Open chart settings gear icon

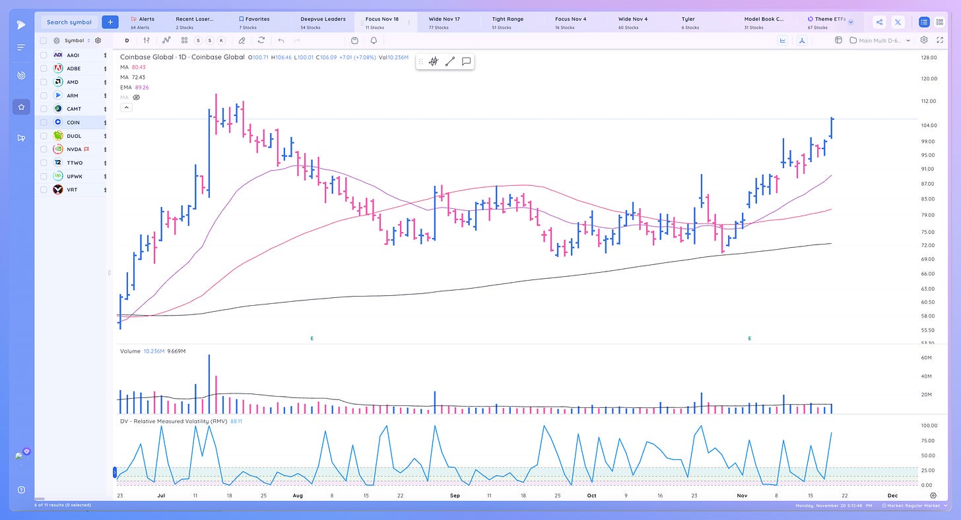coord(924,40)
